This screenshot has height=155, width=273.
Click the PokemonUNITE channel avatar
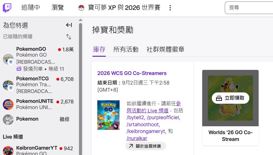(x=8, y=105)
